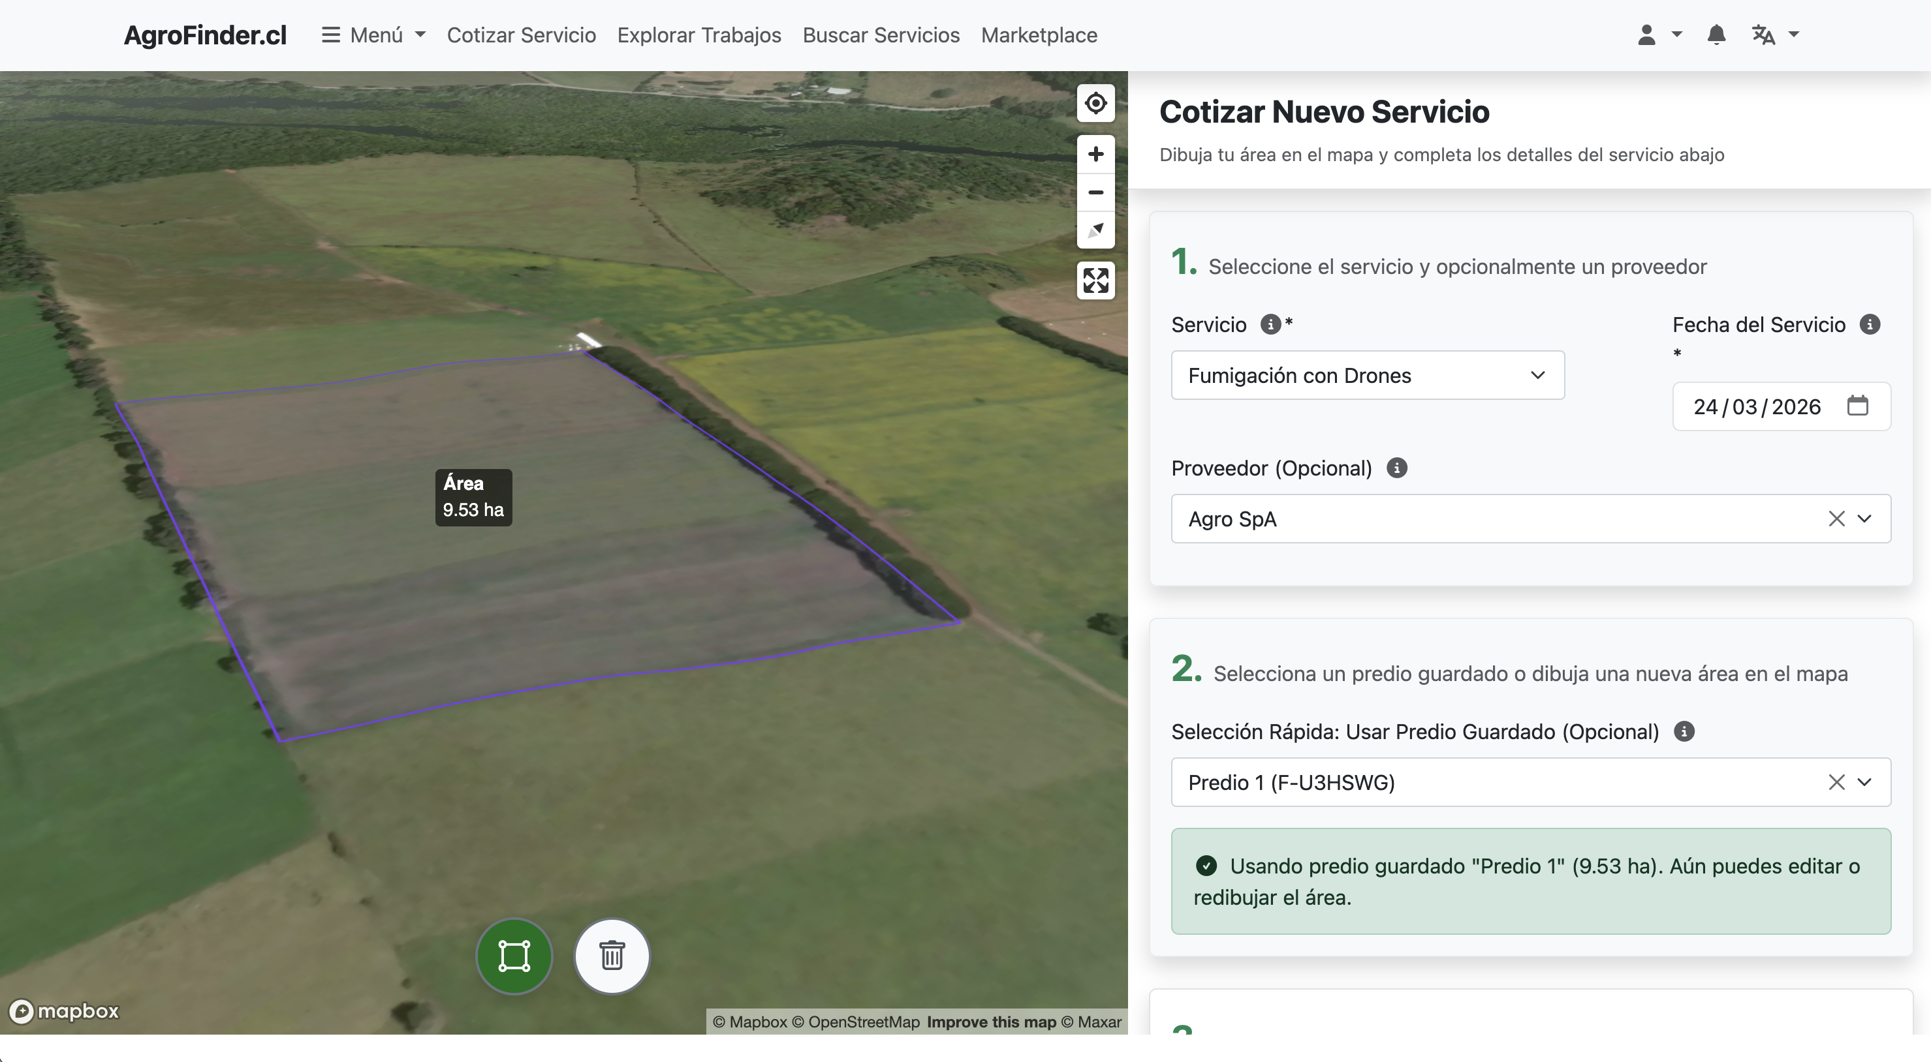Expand the Proveedor Agro SpA dropdown
The image size is (1931, 1062).
pyautogui.click(x=1864, y=518)
